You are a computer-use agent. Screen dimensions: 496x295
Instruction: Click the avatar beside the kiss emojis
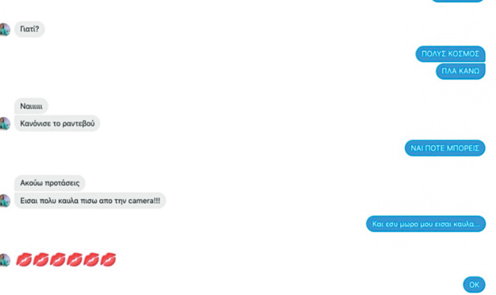click(5, 260)
